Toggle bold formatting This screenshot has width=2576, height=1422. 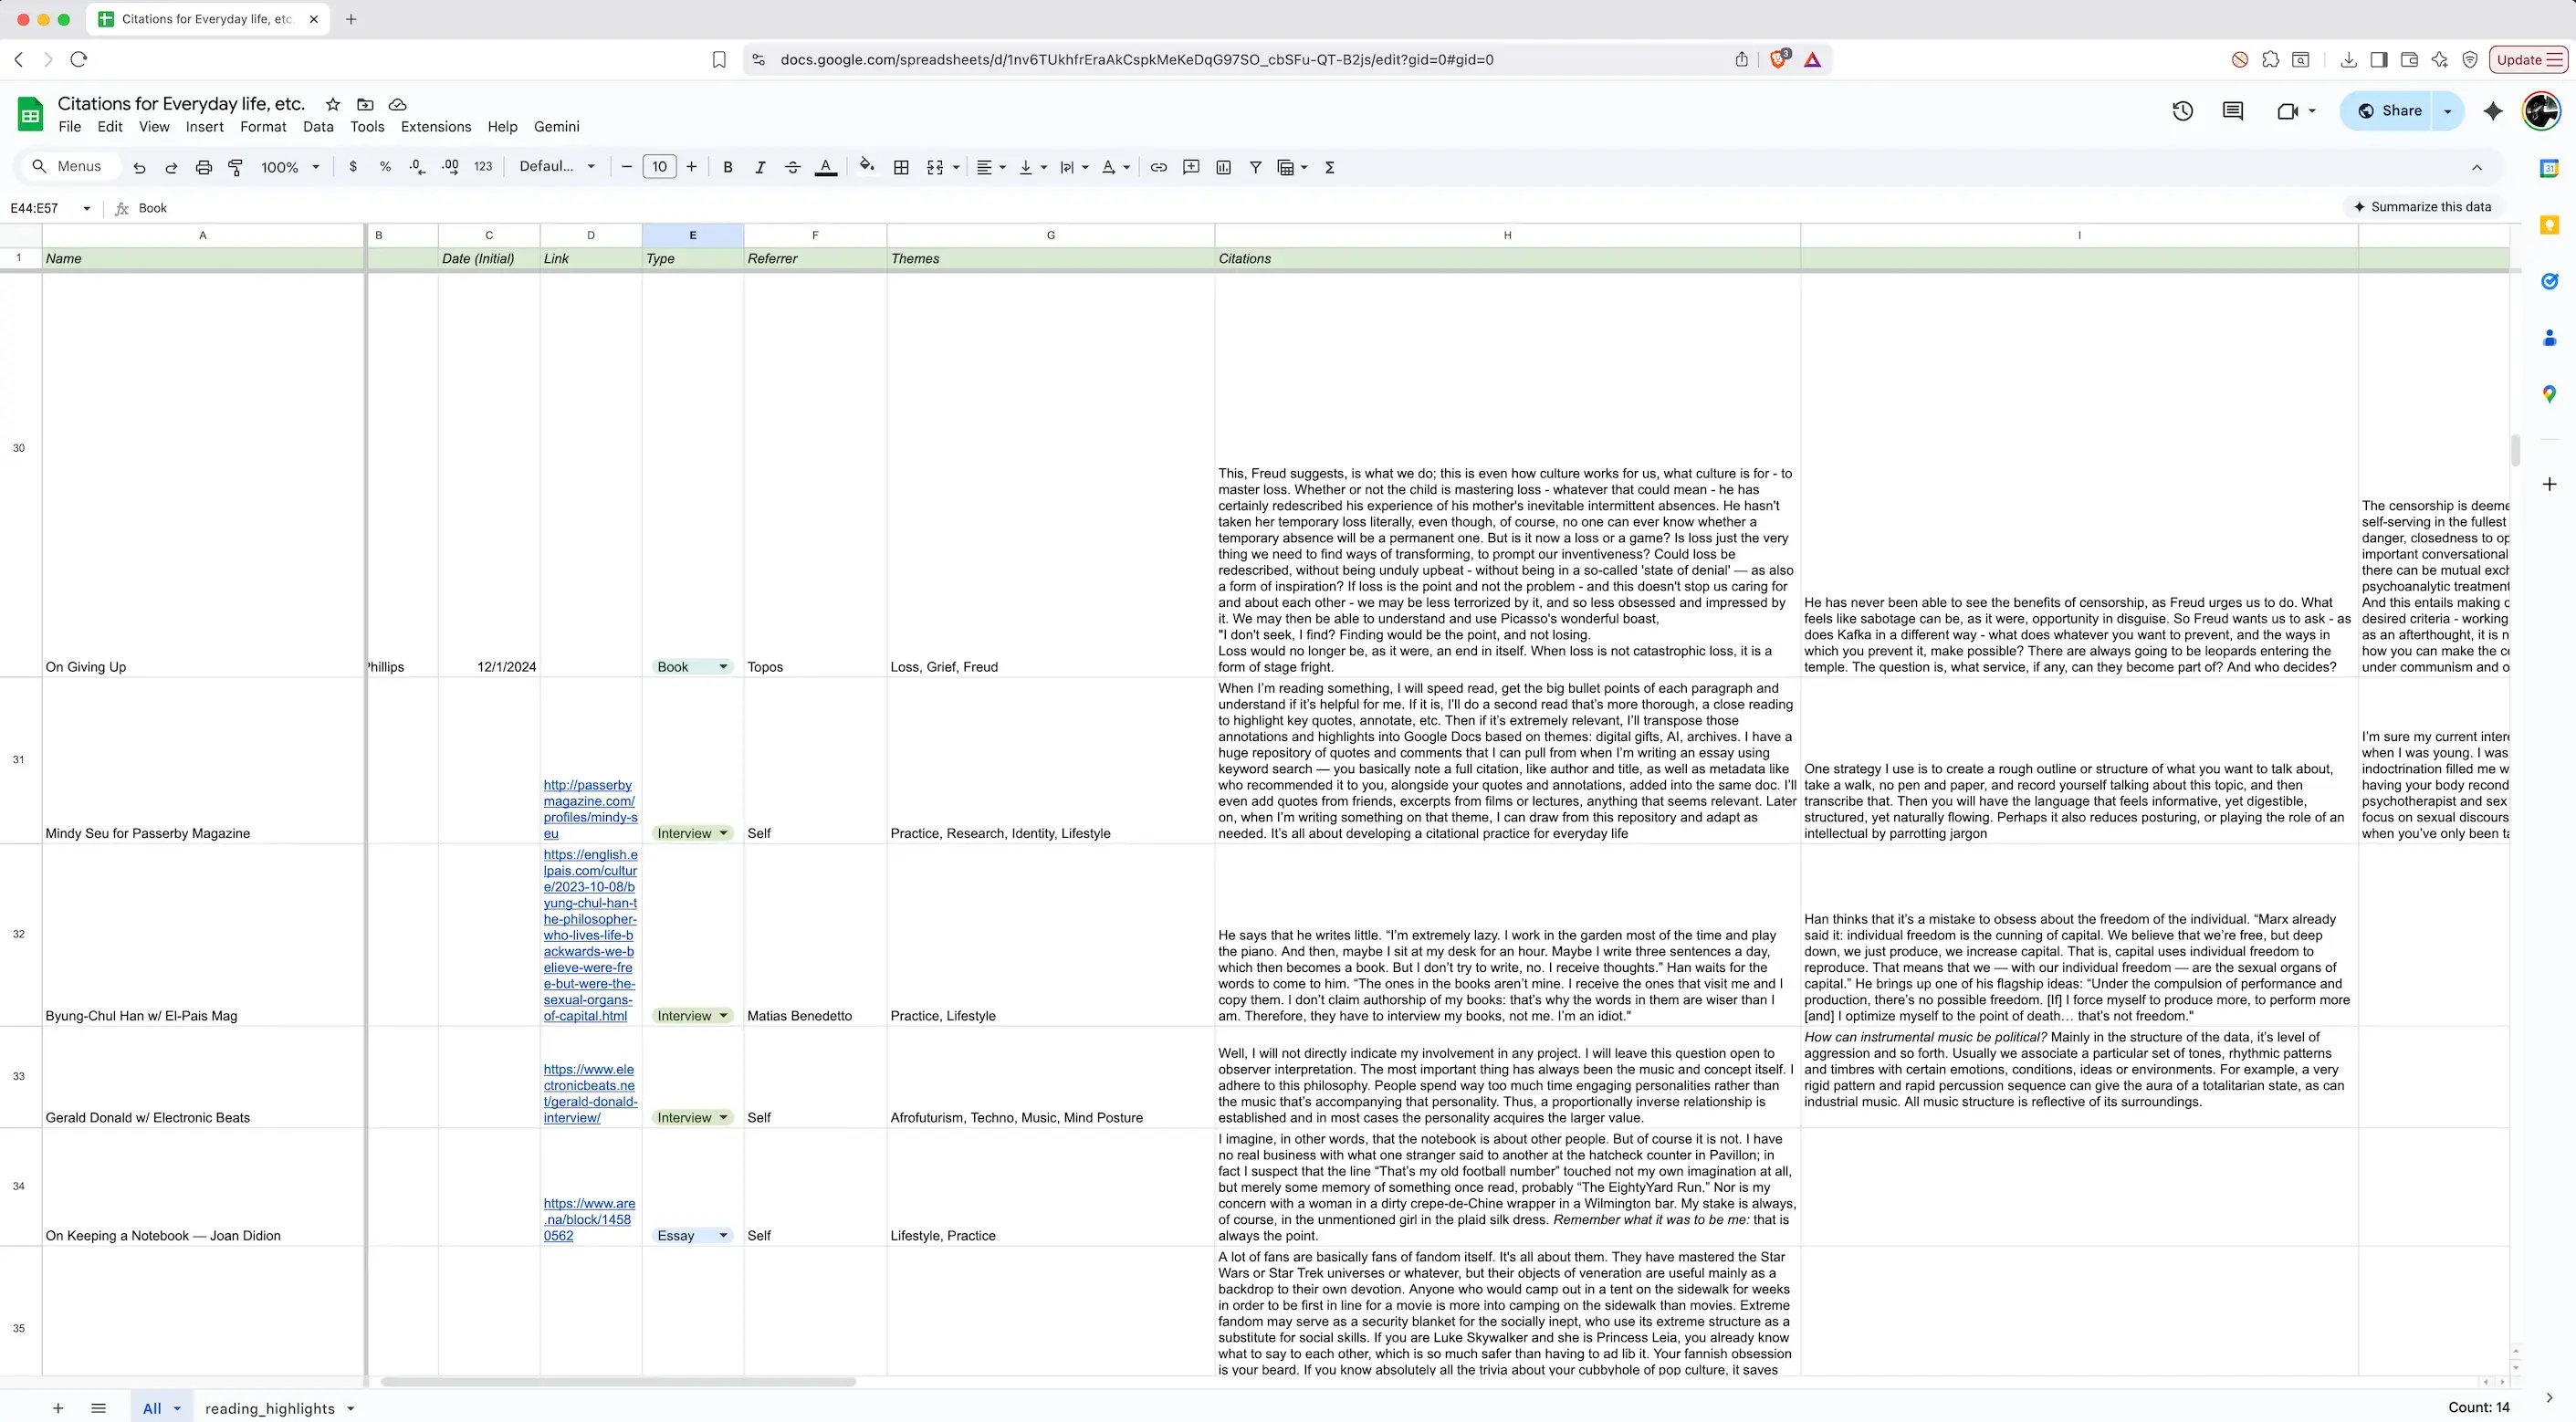click(x=728, y=167)
